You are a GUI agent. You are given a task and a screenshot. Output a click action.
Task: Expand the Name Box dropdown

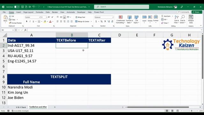click(13, 30)
